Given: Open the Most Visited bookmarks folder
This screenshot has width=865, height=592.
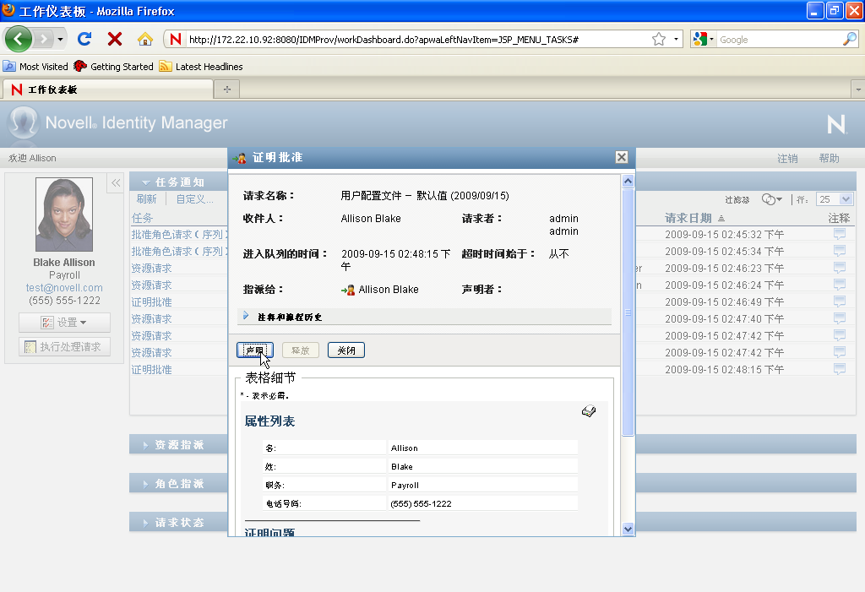Looking at the screenshot, I should pos(35,67).
